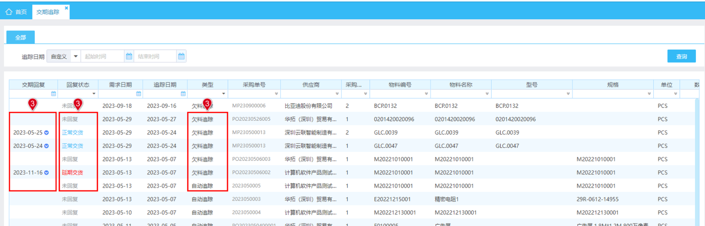Open calendar filter under 需求日期 column
Screen dimensions: 705x226
139,94
